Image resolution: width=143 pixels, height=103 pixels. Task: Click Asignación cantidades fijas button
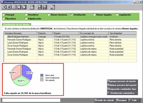[122, 89]
